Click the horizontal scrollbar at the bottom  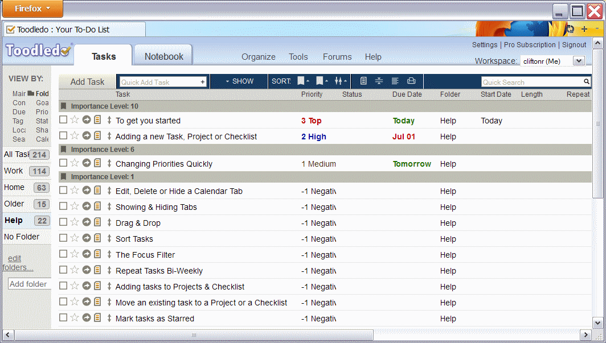point(194,334)
